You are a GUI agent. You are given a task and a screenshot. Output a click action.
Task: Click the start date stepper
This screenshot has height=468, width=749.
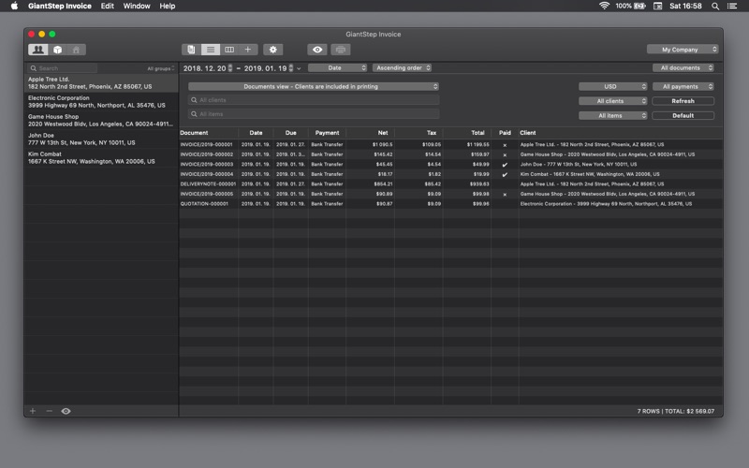point(230,68)
